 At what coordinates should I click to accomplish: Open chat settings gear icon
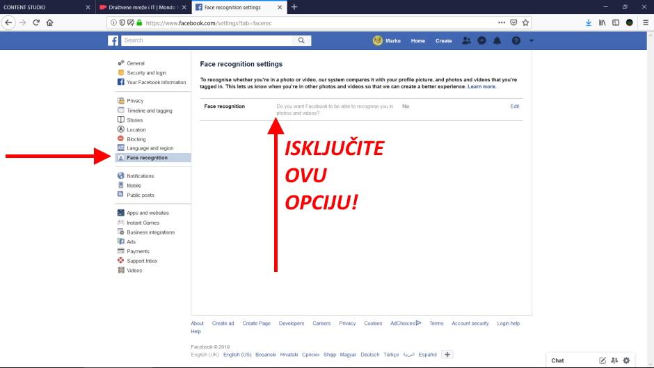pyautogui.click(x=626, y=360)
